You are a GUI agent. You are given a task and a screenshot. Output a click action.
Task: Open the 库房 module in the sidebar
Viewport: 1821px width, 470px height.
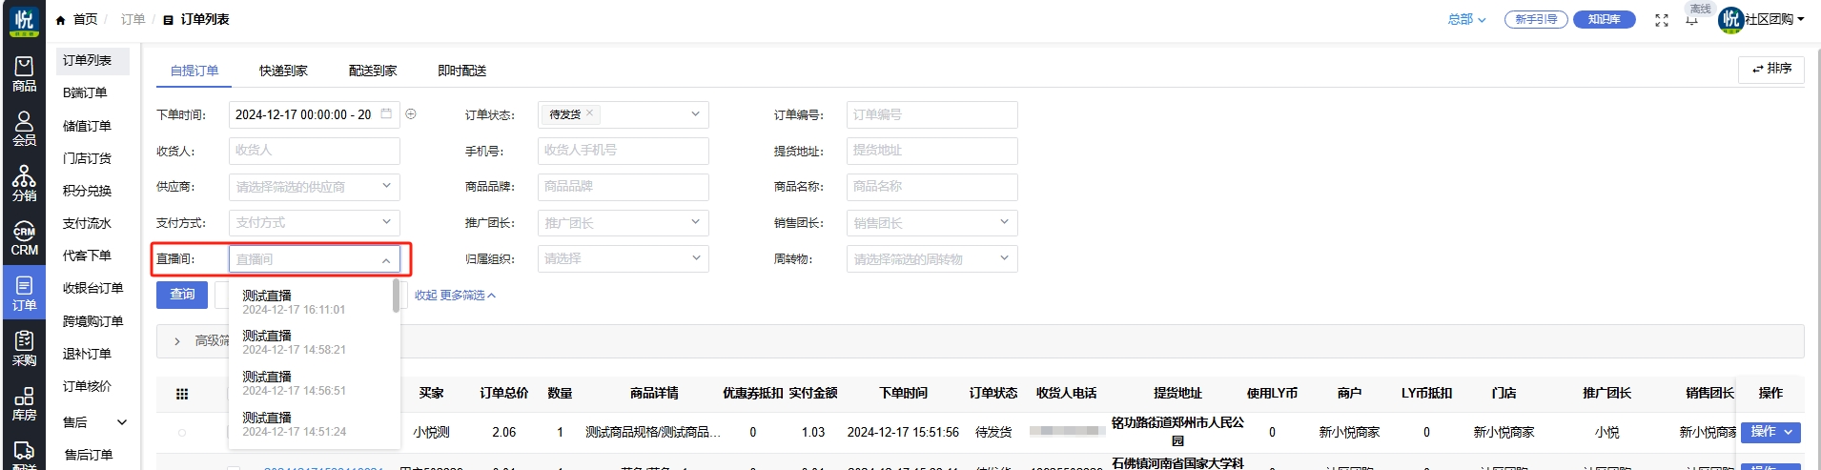pyautogui.click(x=24, y=404)
